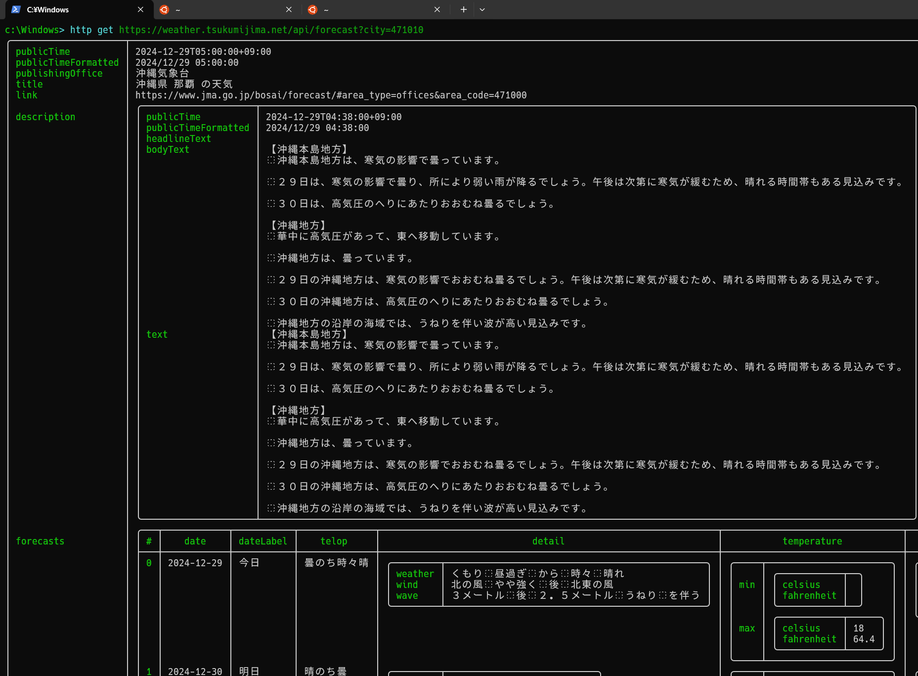Click the 今日 dateLabel cell
The image size is (918, 676).
[249, 562]
